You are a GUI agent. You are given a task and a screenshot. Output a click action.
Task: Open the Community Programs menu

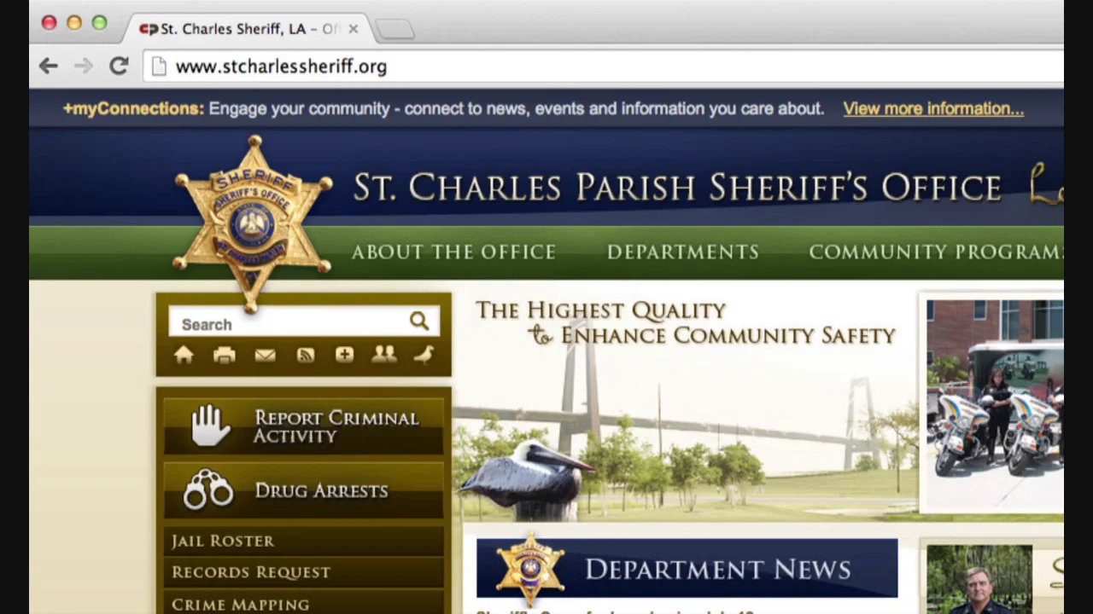pyautogui.click(x=936, y=252)
